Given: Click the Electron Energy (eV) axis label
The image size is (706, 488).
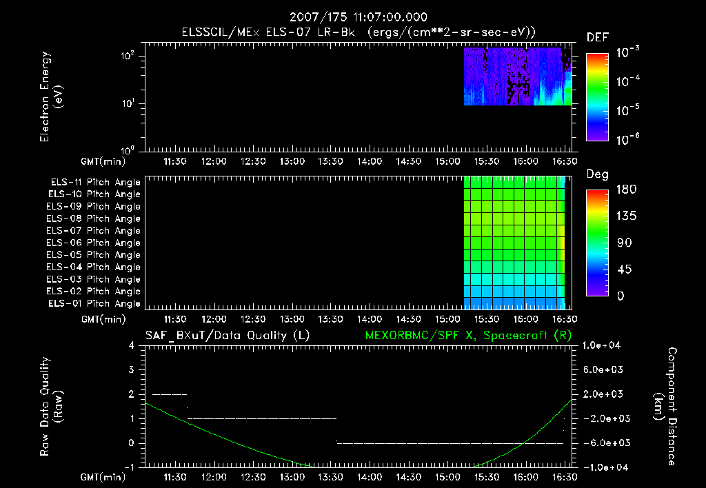Looking at the screenshot, I should pos(51,96).
